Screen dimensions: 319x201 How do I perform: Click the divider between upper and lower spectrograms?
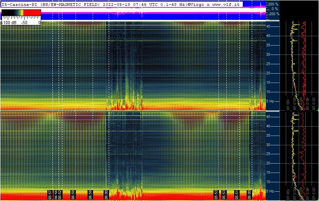coord(133,111)
